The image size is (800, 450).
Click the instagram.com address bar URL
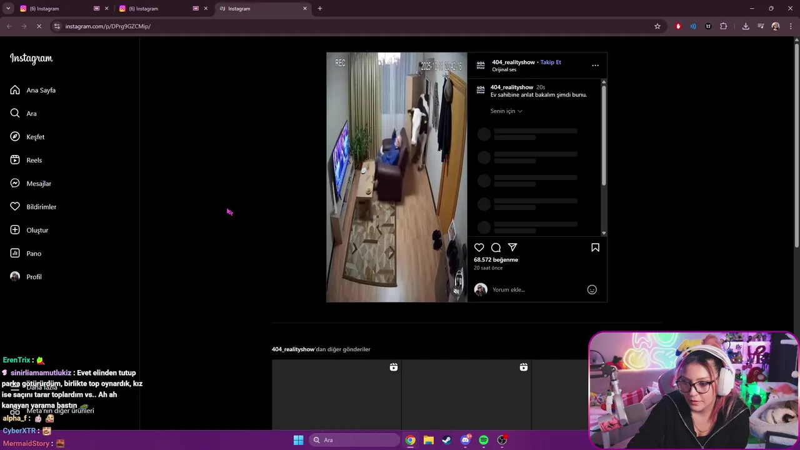[107, 26]
